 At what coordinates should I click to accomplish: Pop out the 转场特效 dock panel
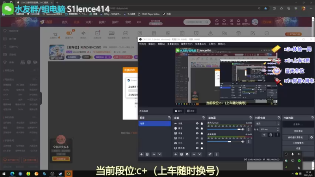[x=279, y=118]
